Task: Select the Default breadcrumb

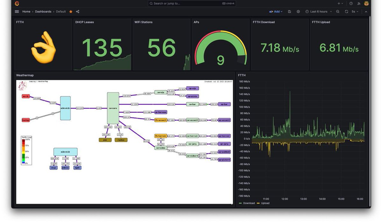Action: point(61,11)
